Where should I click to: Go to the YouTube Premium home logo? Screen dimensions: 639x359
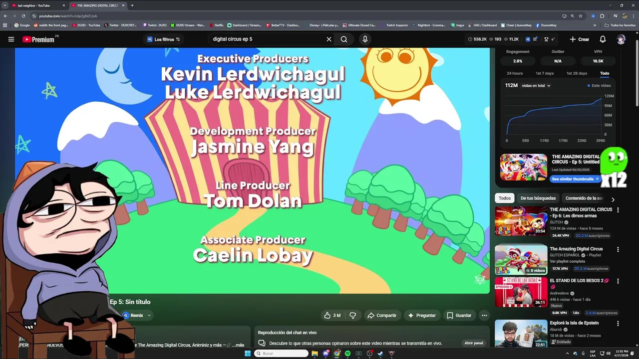click(38, 39)
